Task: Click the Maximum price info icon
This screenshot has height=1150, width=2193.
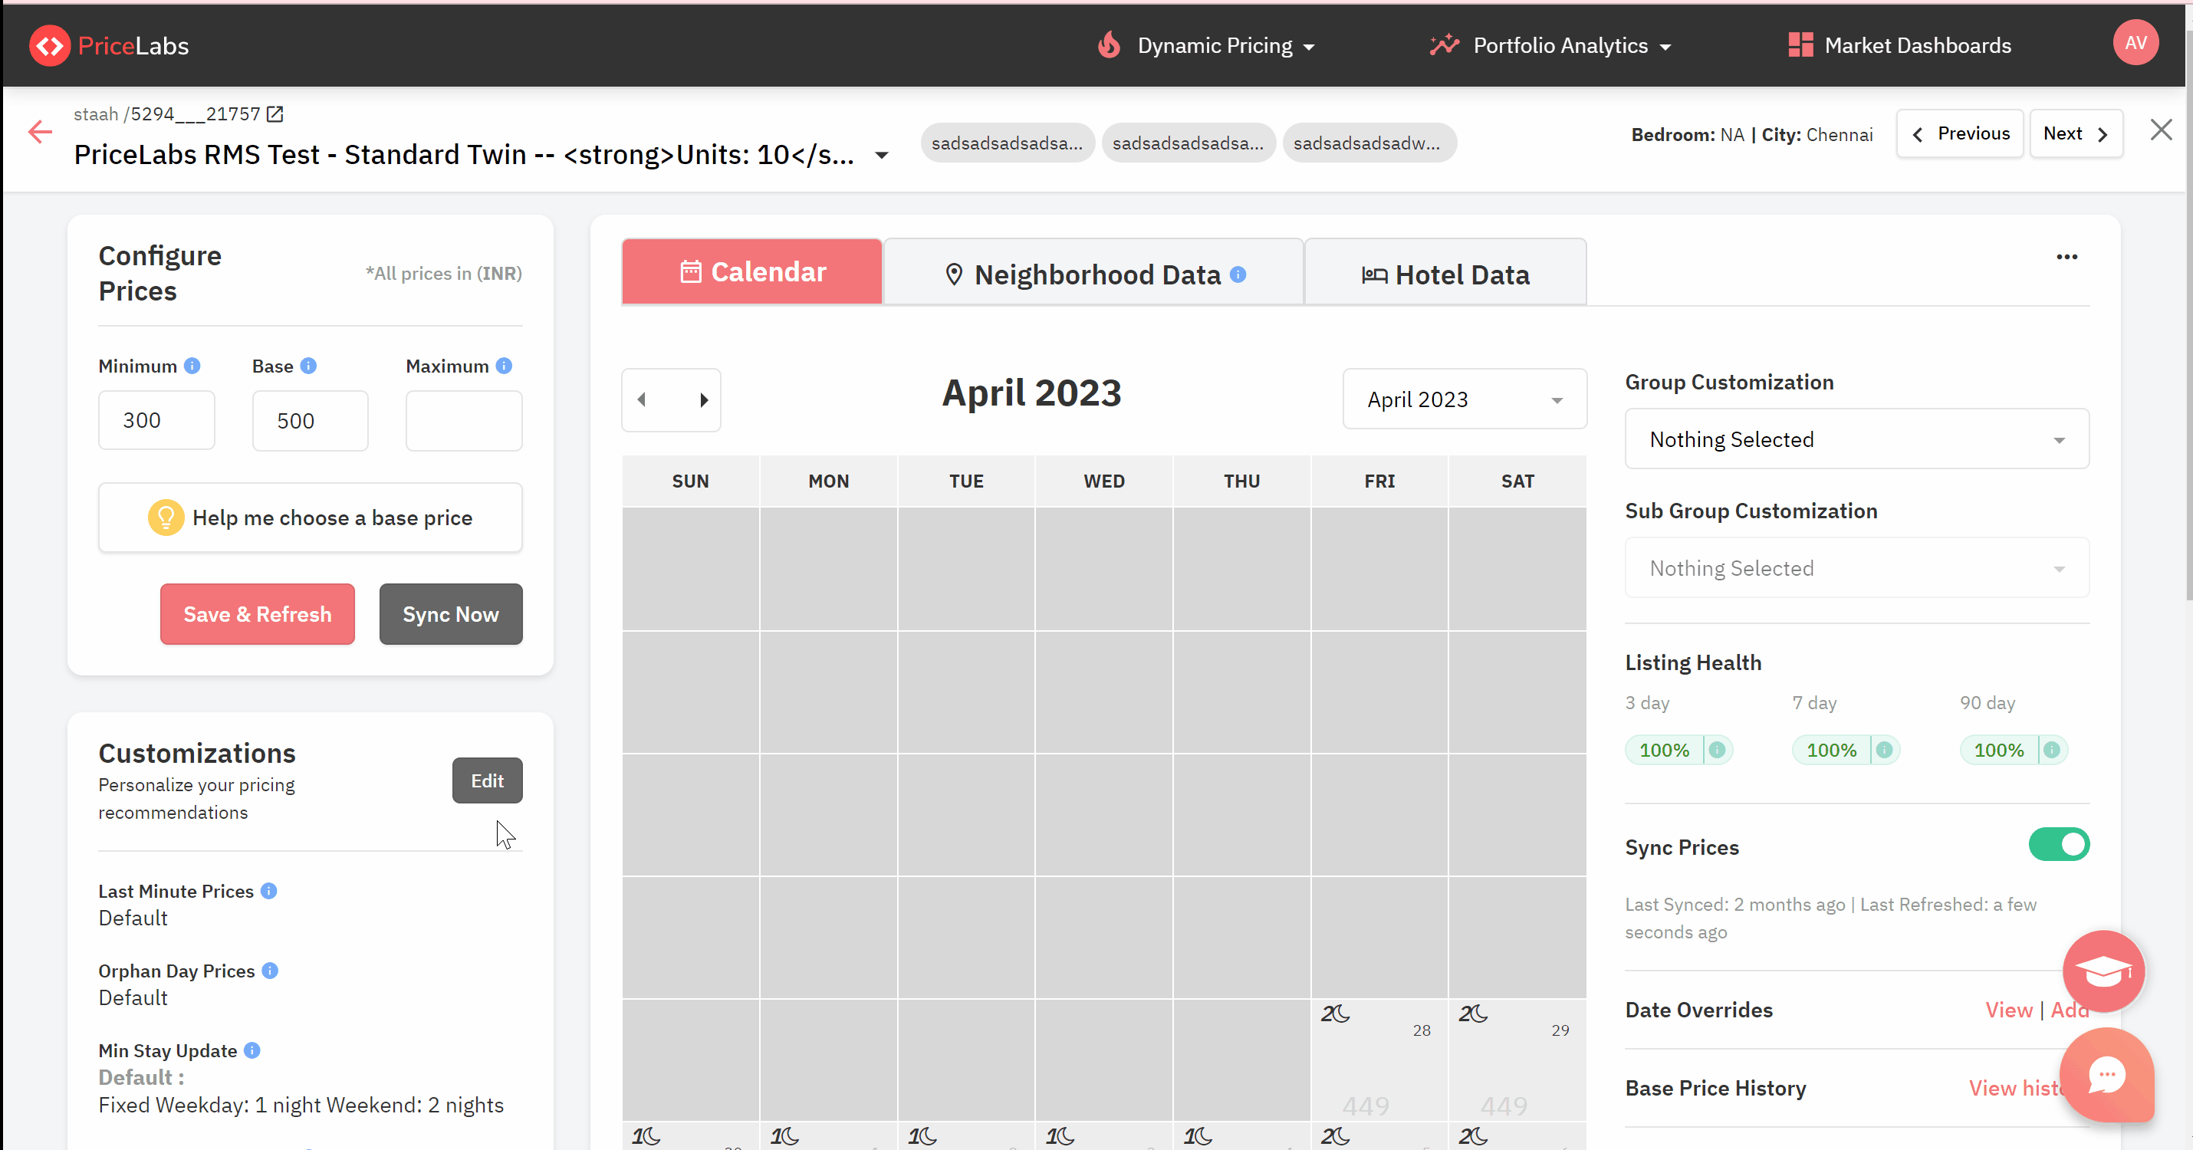Action: point(504,365)
